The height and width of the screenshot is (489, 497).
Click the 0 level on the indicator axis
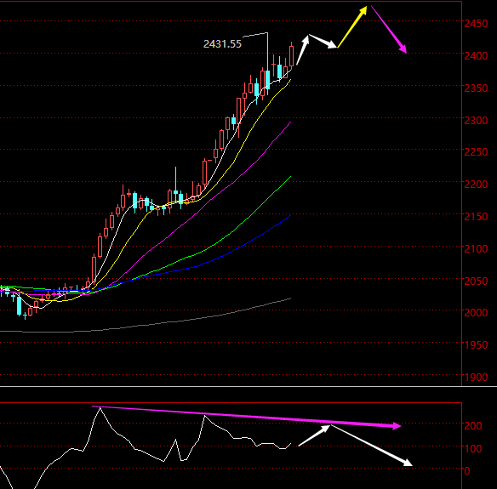pyautogui.click(x=467, y=471)
